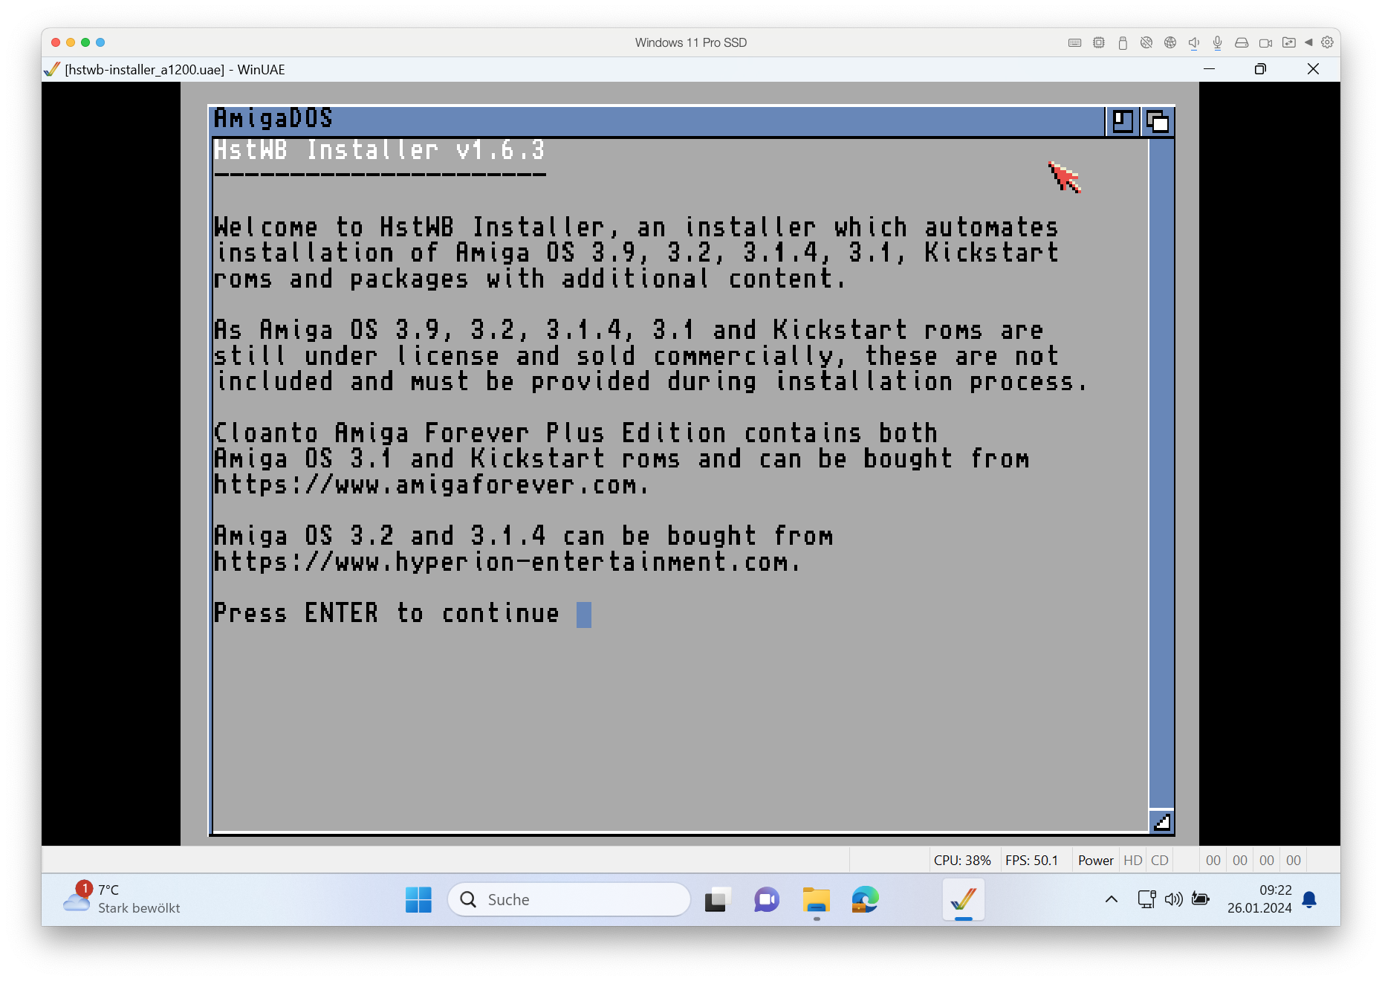Viewport: 1382px width, 981px height.
Task: Open the keyboard icon in Parallels toolbar
Action: (1074, 43)
